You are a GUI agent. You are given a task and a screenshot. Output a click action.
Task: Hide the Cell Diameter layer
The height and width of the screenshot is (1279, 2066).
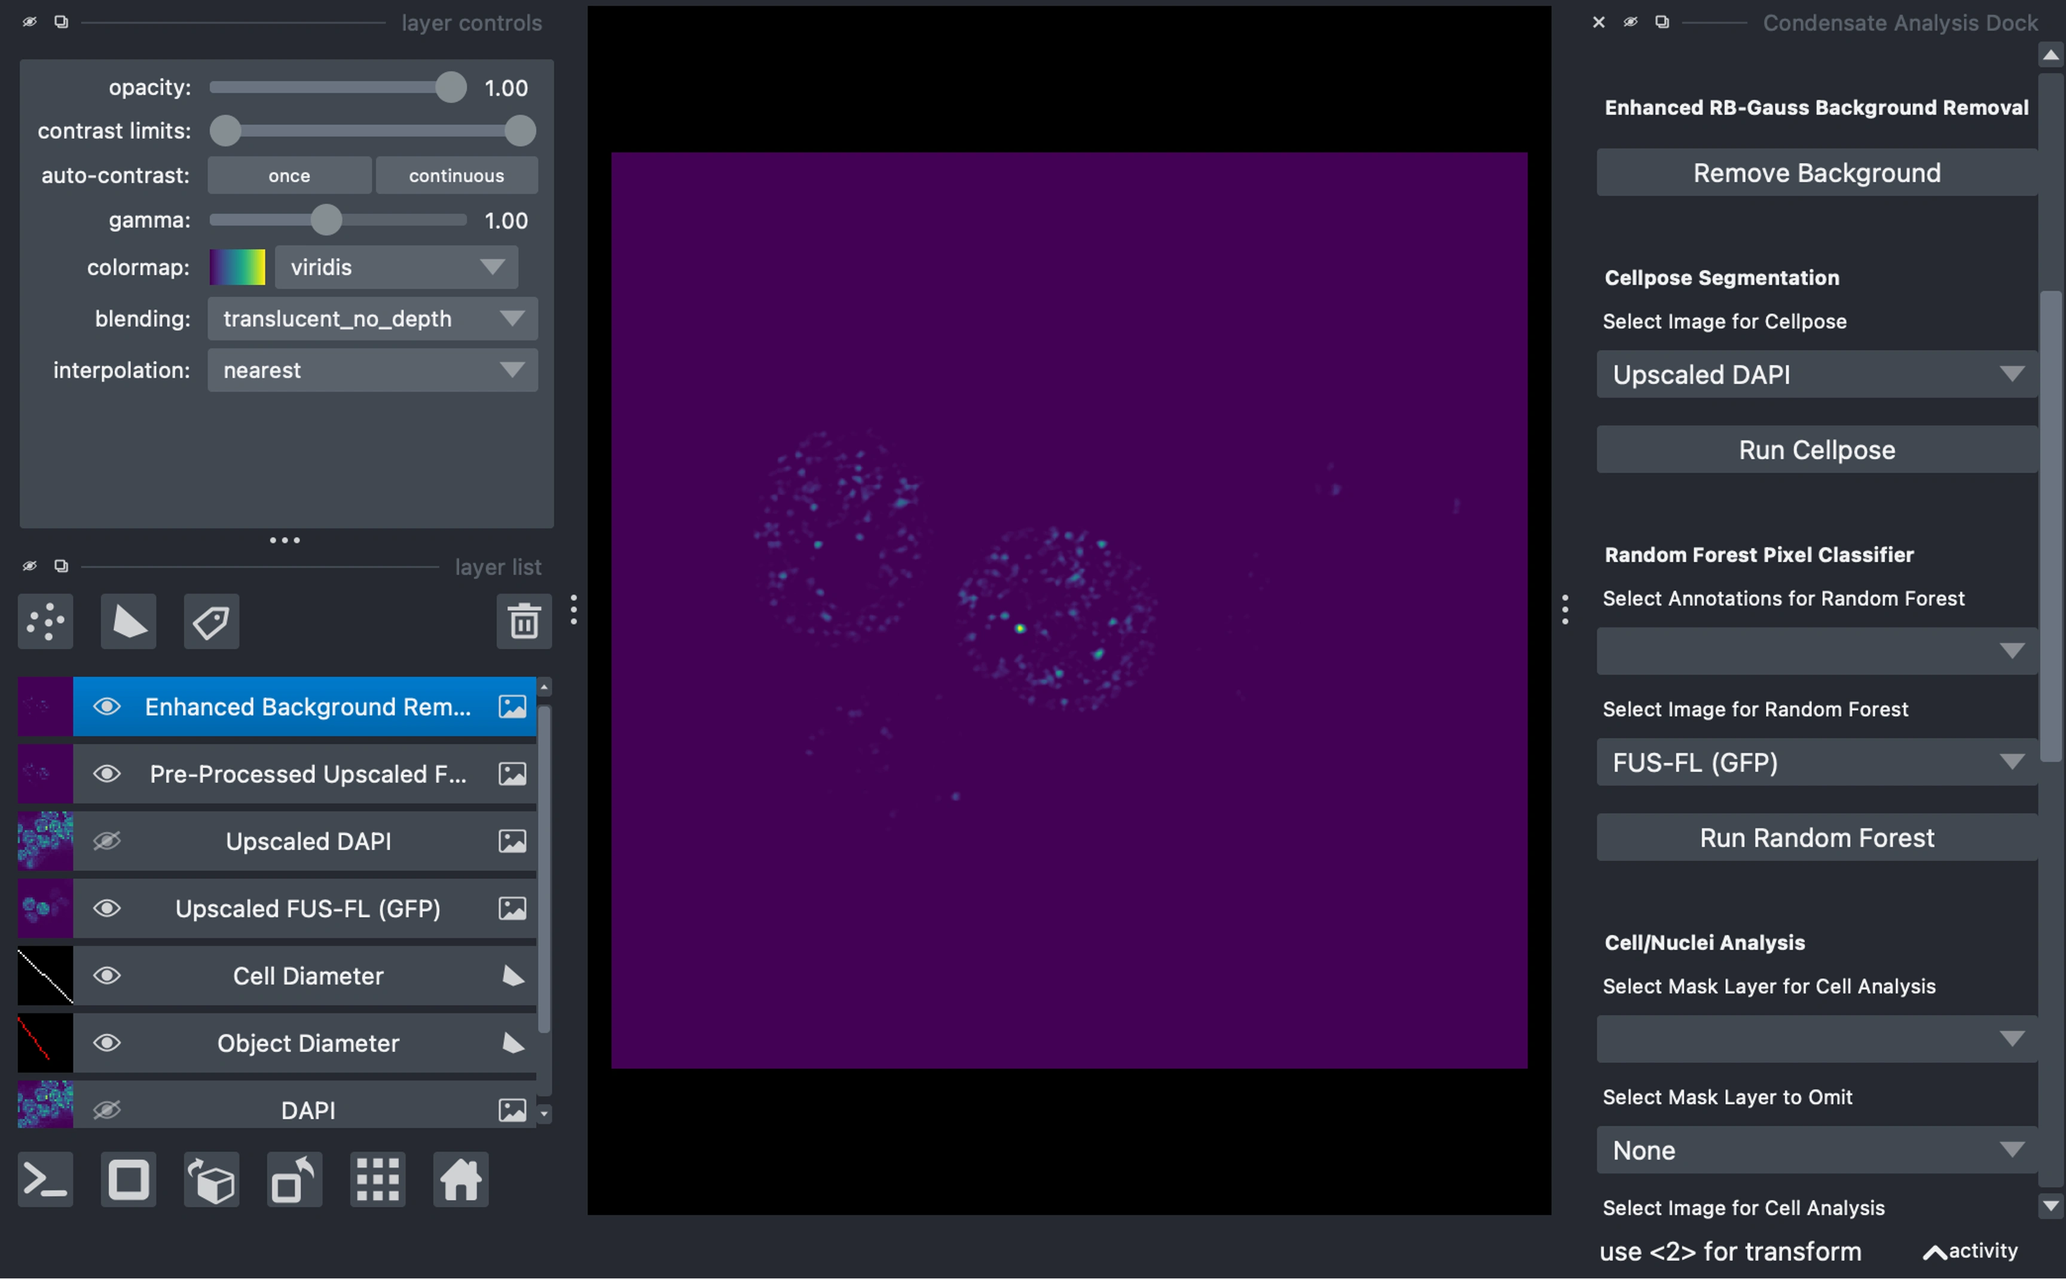point(106,975)
